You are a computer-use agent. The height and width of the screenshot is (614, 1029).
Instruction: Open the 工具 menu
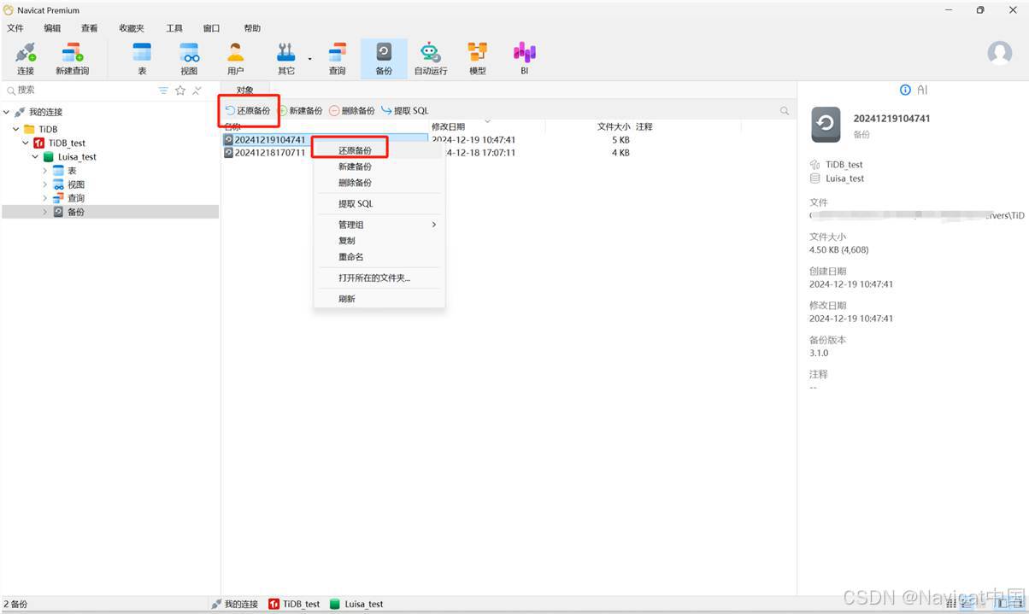coord(174,28)
